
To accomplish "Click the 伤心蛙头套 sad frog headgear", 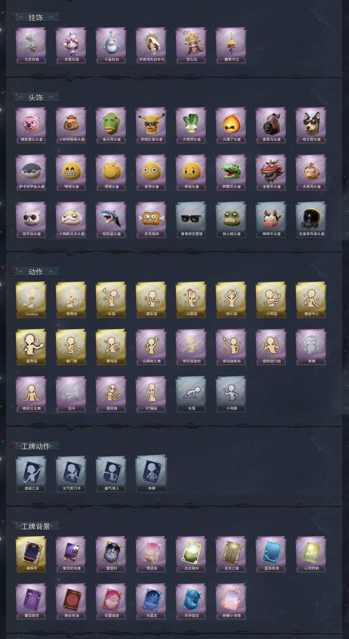I will tap(231, 220).
